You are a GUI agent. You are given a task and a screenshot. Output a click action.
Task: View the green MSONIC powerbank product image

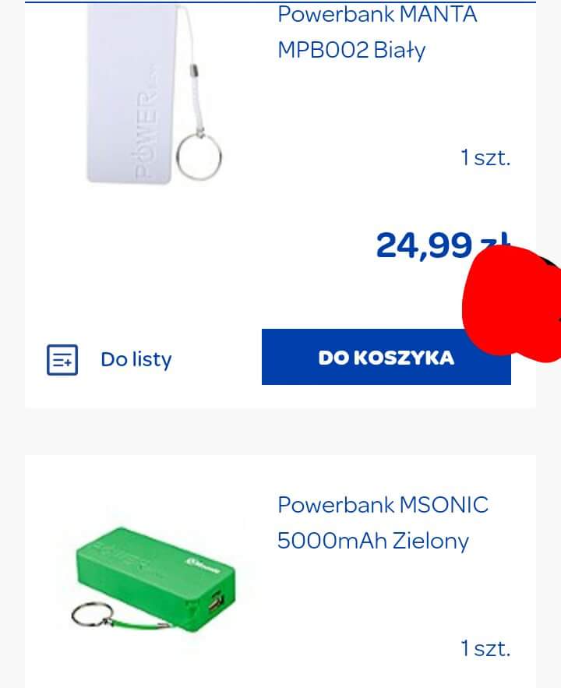(153, 578)
